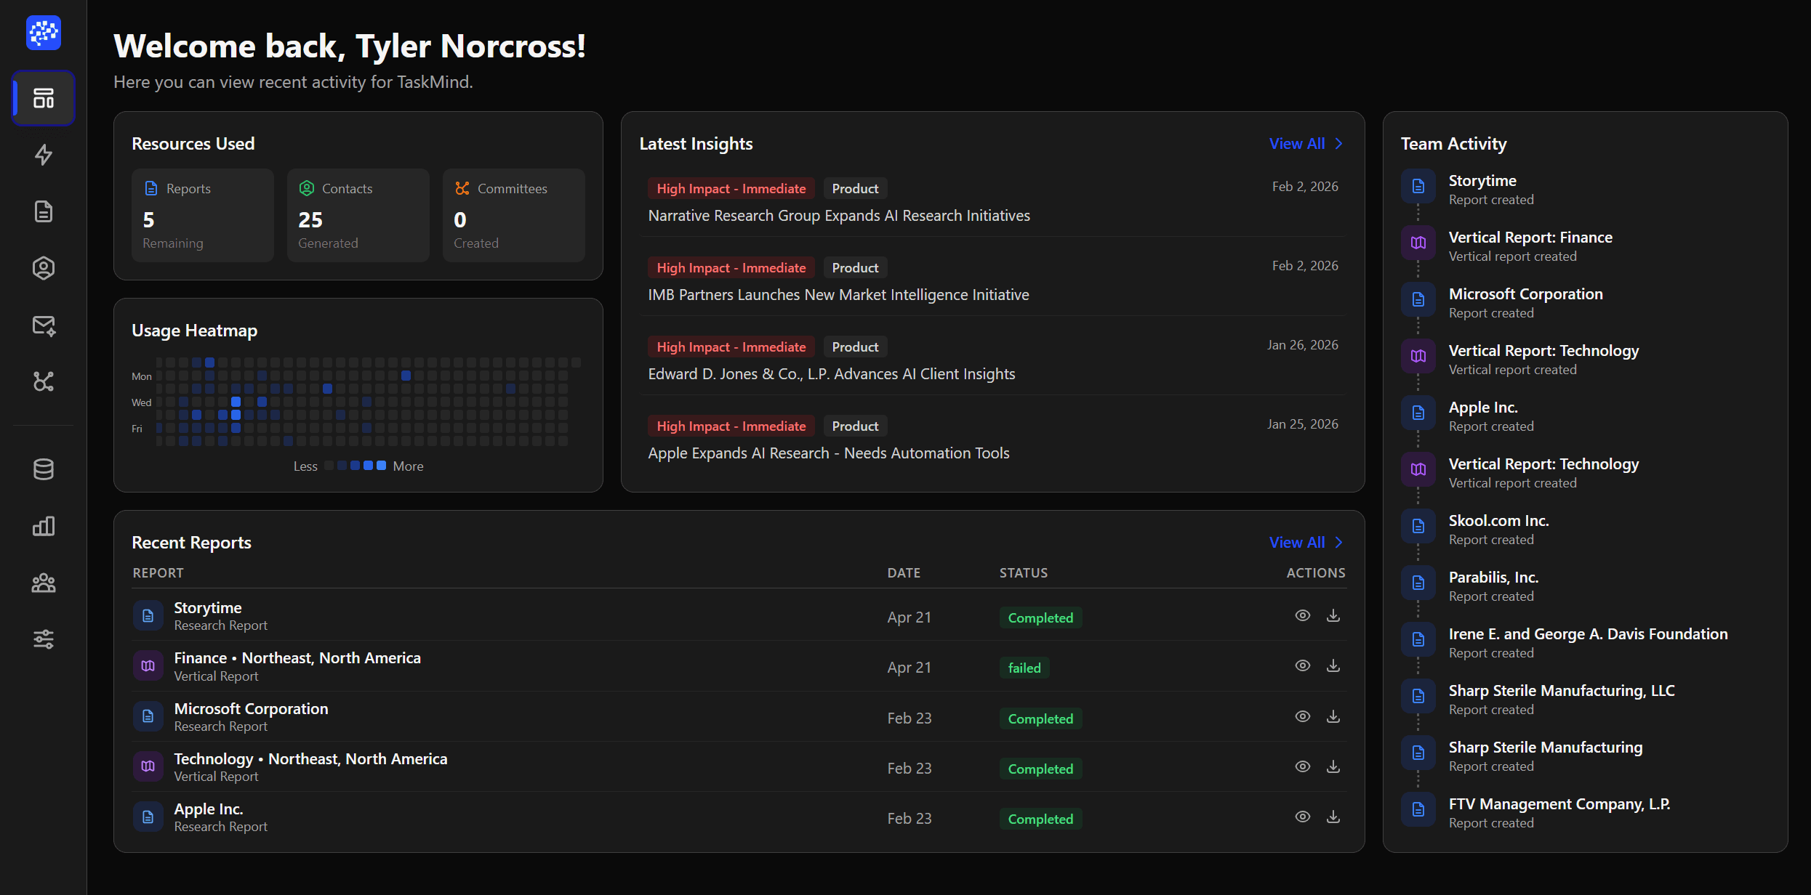The width and height of the screenshot is (1811, 895).
Task: Click the REPORT column header
Action: coord(158,573)
